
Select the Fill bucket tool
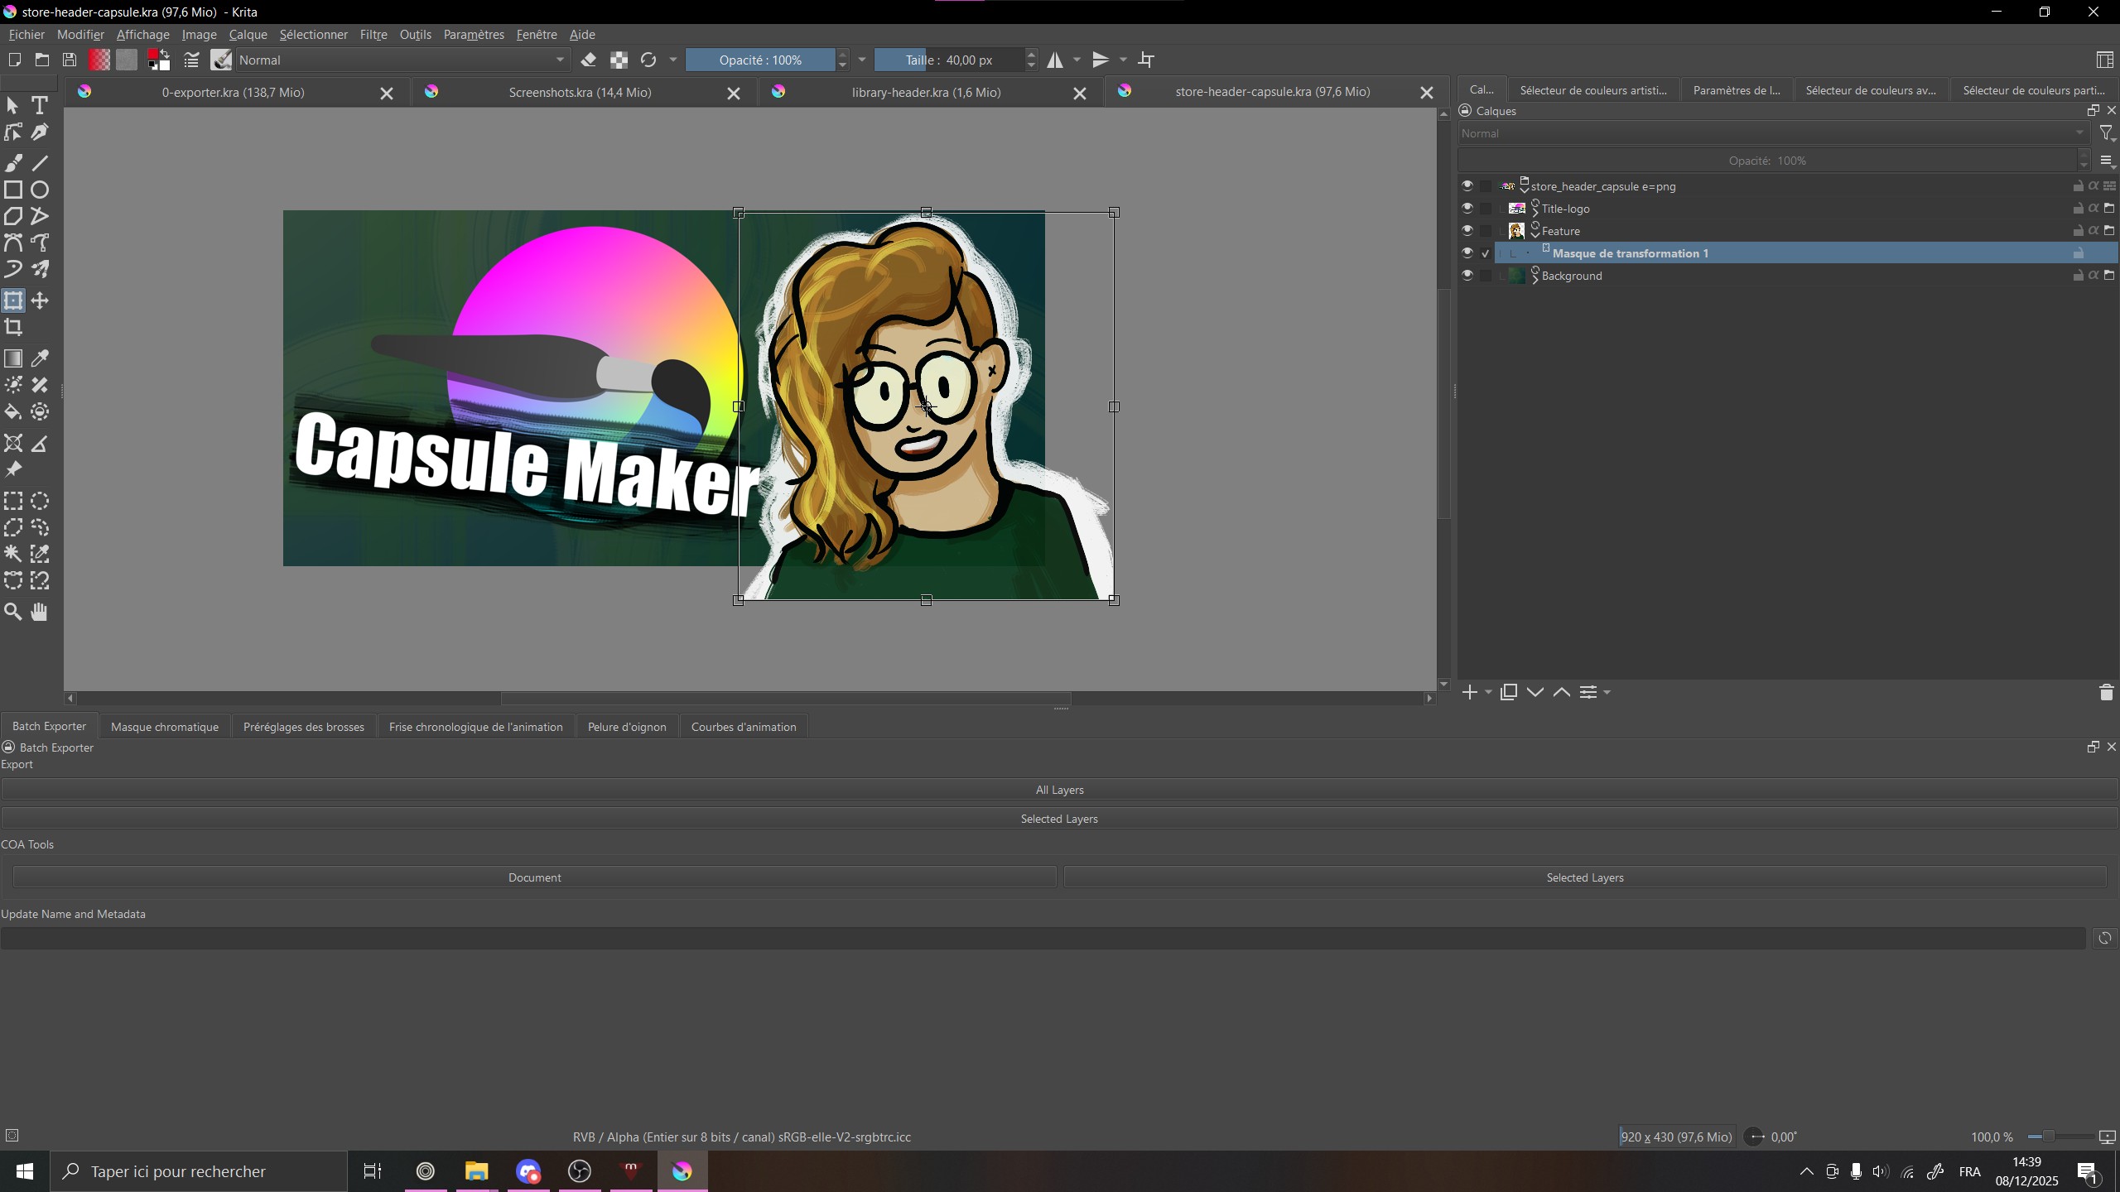pos(13,412)
